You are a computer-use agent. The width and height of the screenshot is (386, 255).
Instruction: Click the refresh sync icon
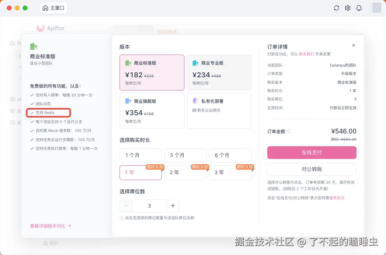click(x=336, y=8)
